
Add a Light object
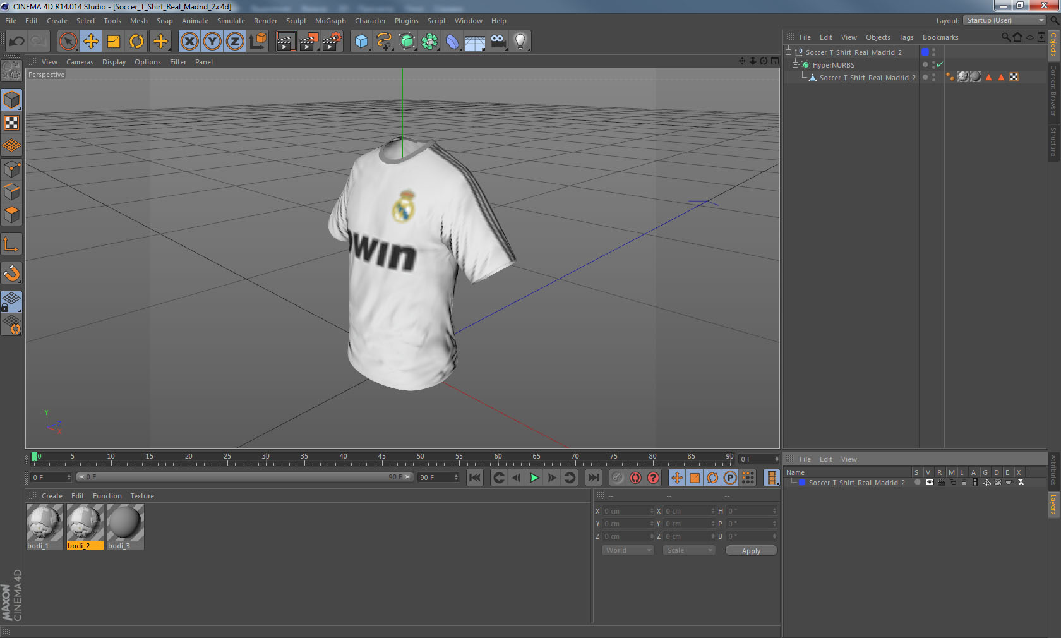tap(520, 42)
